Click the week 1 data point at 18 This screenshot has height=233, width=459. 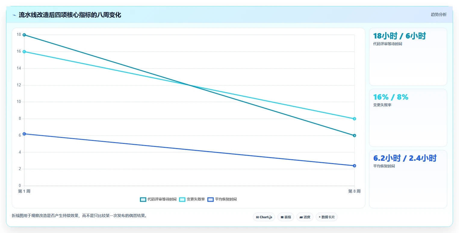click(24, 35)
